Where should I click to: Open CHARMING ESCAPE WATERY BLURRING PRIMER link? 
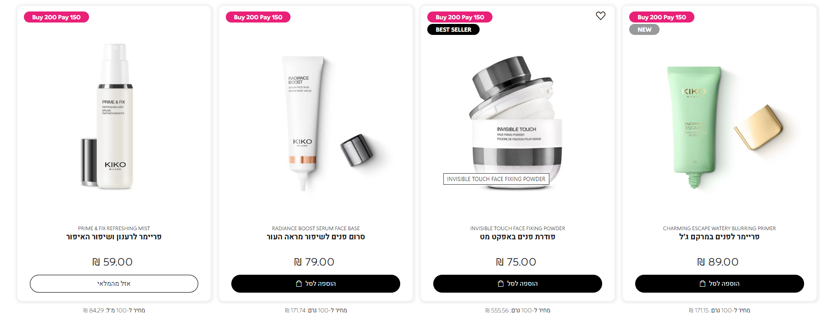point(720,228)
